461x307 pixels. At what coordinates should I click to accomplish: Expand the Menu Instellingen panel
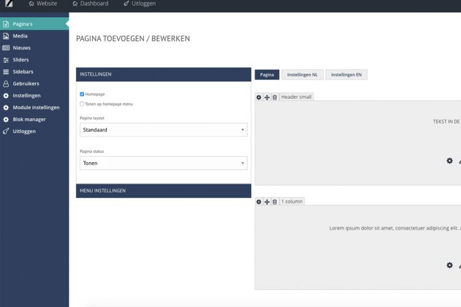[x=164, y=191]
